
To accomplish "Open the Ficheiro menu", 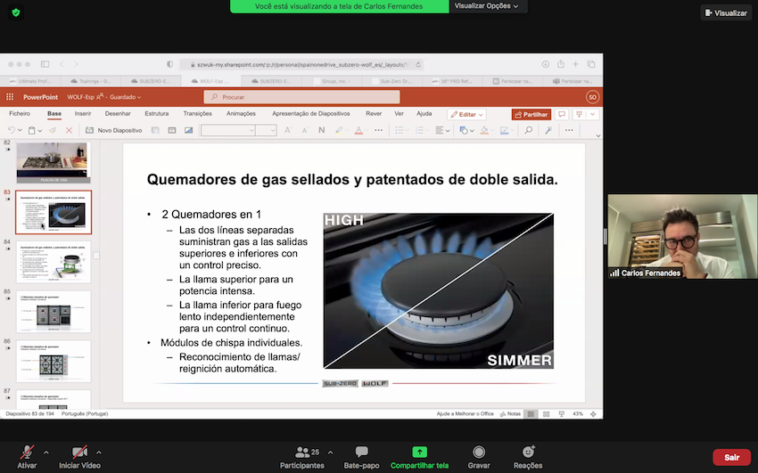I will [20, 114].
